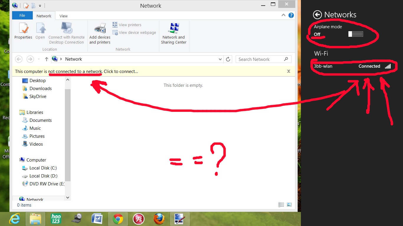Open Music library
Screen dimensions: 403x226
click(32, 128)
